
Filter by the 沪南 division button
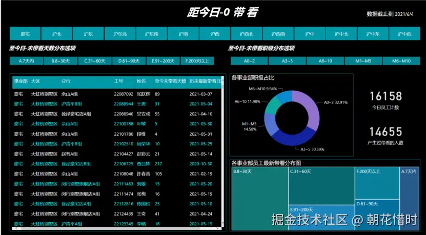183,34
